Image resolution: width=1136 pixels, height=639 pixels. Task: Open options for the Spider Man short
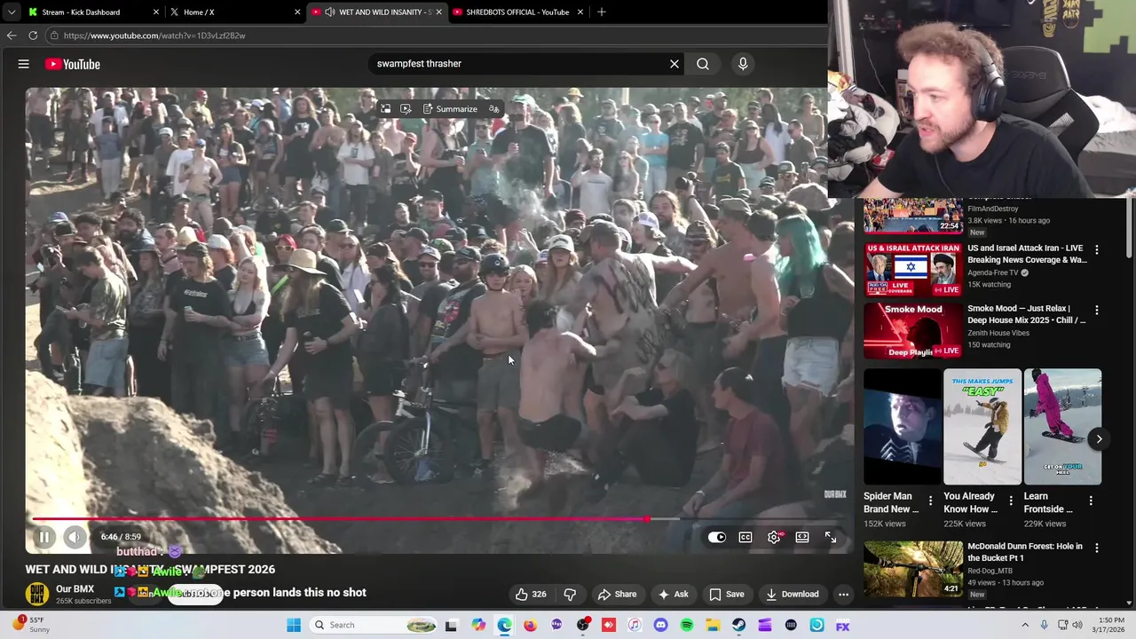pos(930,501)
